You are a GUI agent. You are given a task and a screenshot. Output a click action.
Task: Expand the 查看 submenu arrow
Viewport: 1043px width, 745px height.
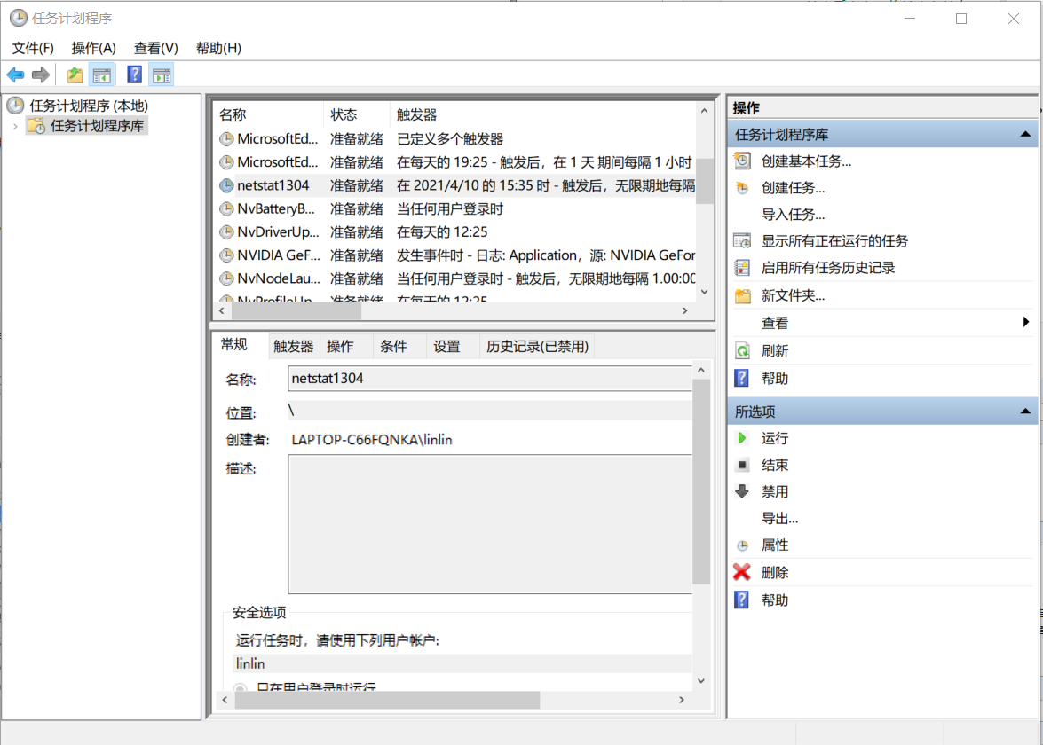pyautogui.click(x=1026, y=322)
